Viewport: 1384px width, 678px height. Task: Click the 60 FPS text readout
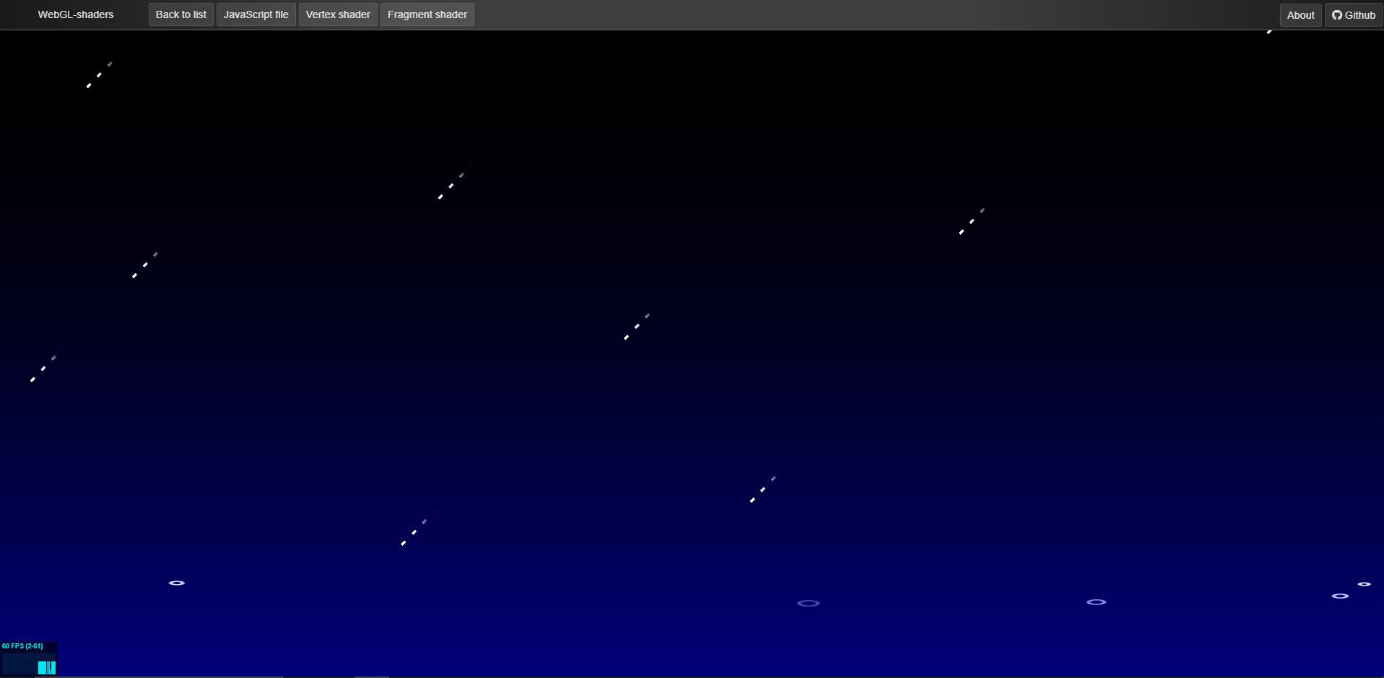tap(22, 646)
